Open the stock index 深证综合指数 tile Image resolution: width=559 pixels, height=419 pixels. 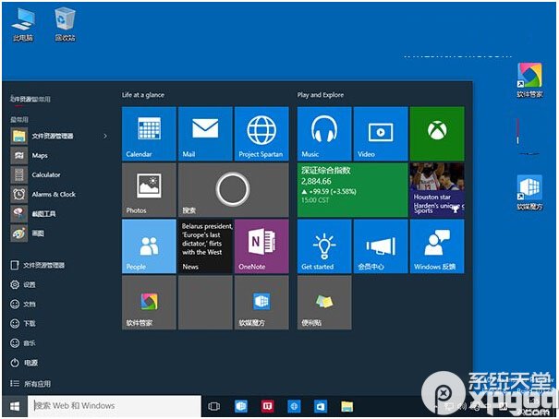pyautogui.click(x=351, y=189)
